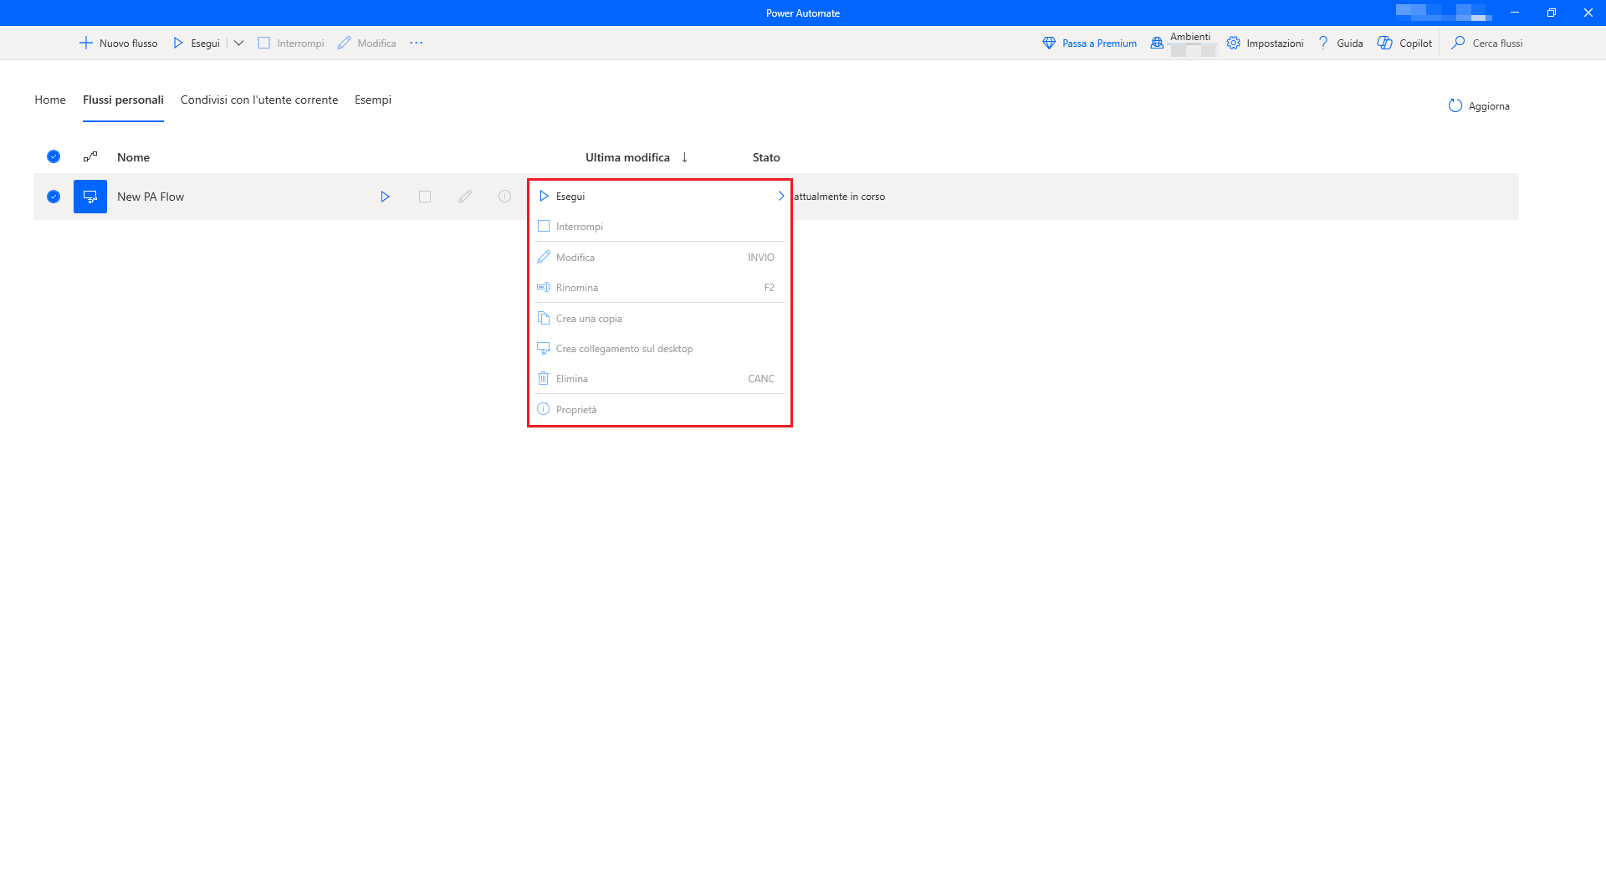Click the row stop icon for New PA Flow
Screen dimensions: 1606x870
(x=425, y=197)
